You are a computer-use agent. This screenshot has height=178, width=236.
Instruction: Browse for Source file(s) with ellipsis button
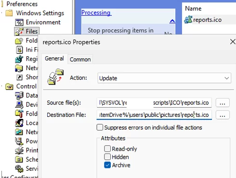[x=223, y=102]
